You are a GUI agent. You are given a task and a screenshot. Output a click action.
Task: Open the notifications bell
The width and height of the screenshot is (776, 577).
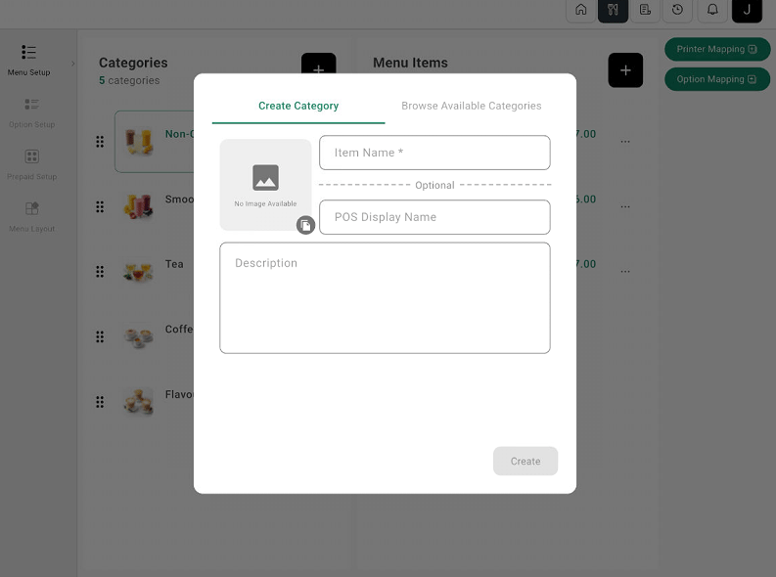[712, 10]
